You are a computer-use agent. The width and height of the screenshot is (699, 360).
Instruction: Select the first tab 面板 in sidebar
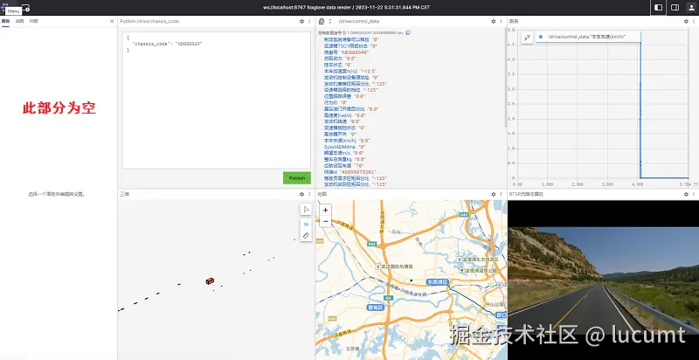pos(5,21)
